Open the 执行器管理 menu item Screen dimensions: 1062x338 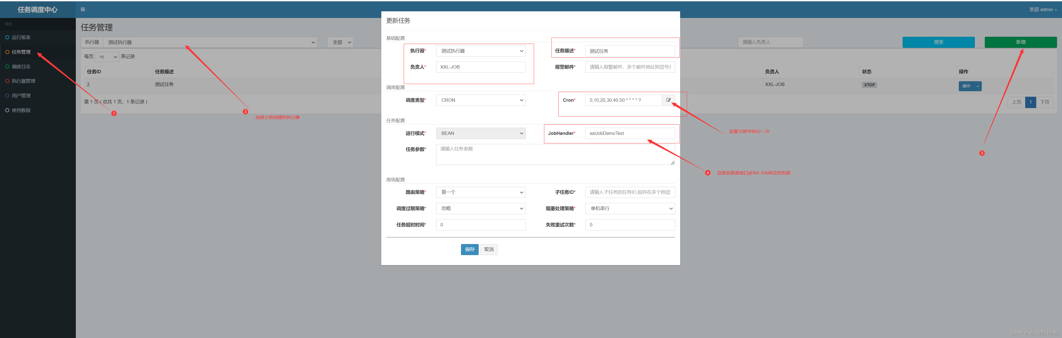point(38,81)
